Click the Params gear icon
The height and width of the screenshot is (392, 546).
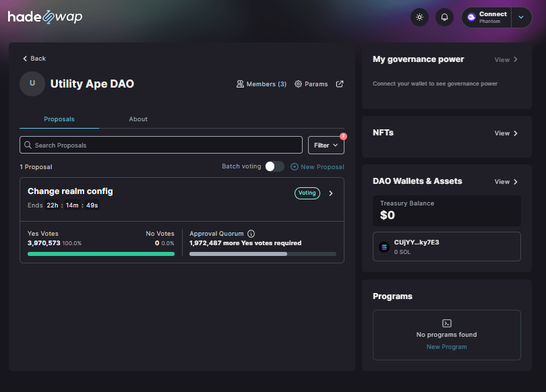298,84
